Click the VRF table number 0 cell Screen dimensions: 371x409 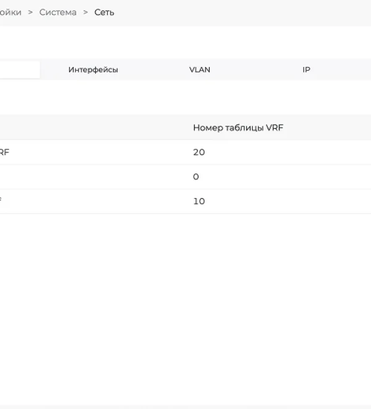196,177
